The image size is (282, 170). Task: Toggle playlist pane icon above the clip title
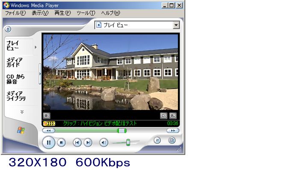click(163, 115)
